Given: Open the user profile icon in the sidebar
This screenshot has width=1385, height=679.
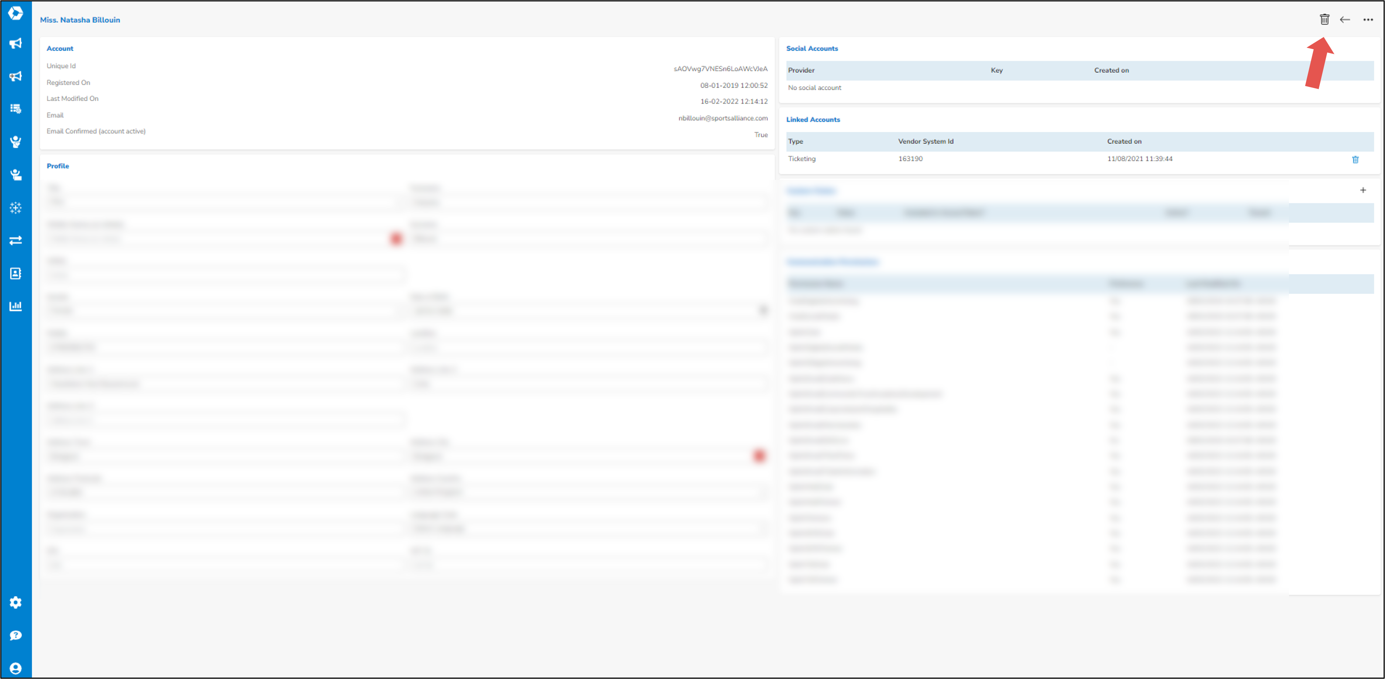Looking at the screenshot, I should pos(16,668).
